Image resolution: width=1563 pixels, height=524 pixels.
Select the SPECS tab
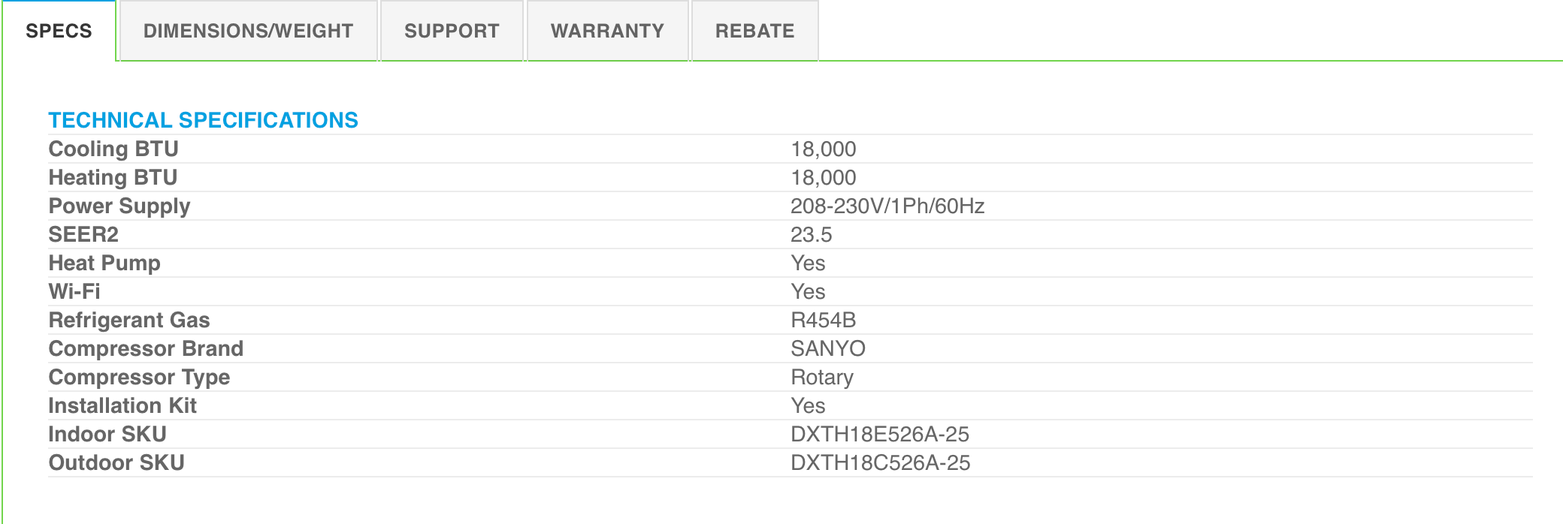(58, 31)
